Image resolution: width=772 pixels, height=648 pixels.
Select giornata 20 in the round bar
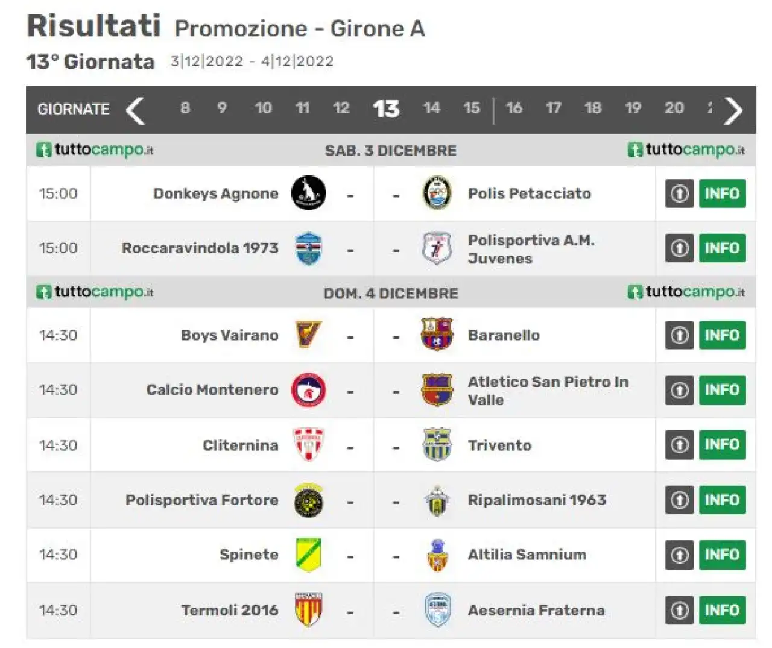click(x=674, y=108)
